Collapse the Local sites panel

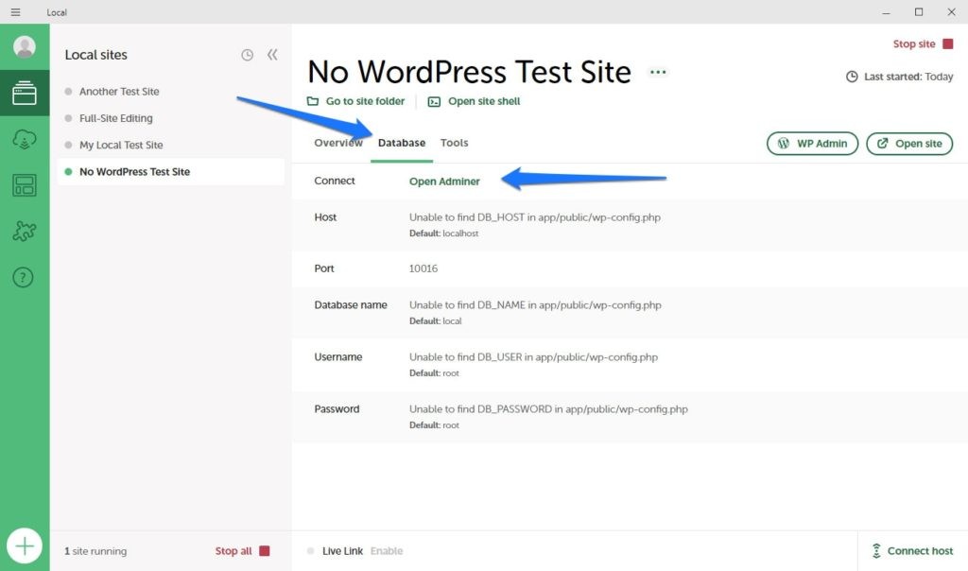point(272,55)
